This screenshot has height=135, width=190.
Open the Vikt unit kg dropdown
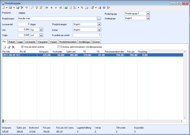point(41,30)
